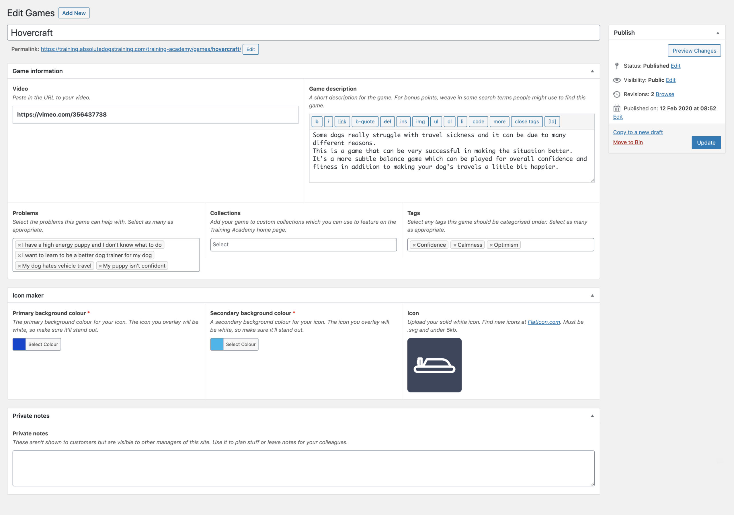Click the Add New button
The height and width of the screenshot is (515, 734).
74,13
